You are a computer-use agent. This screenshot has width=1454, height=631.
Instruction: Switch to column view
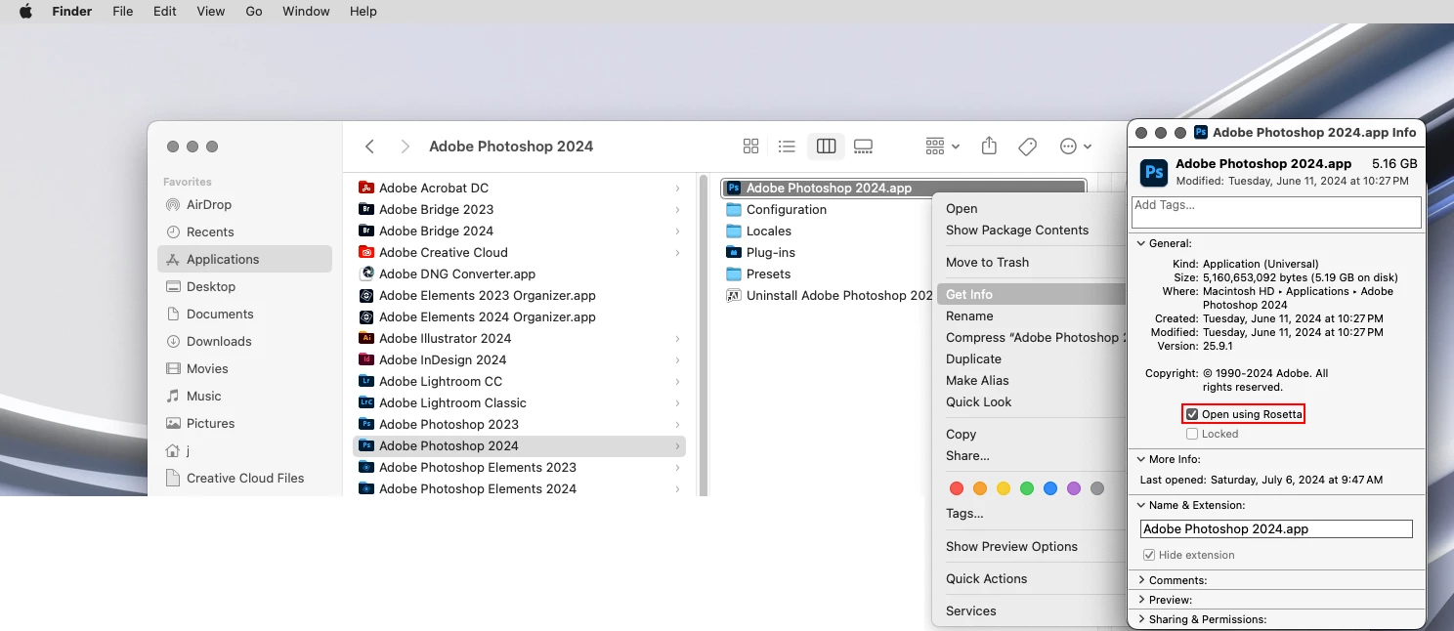[826, 147]
